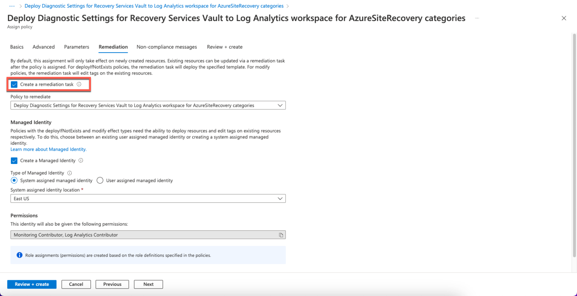Image resolution: width=577 pixels, height=296 pixels.
Task: Click Next to proceed
Action: (148, 284)
